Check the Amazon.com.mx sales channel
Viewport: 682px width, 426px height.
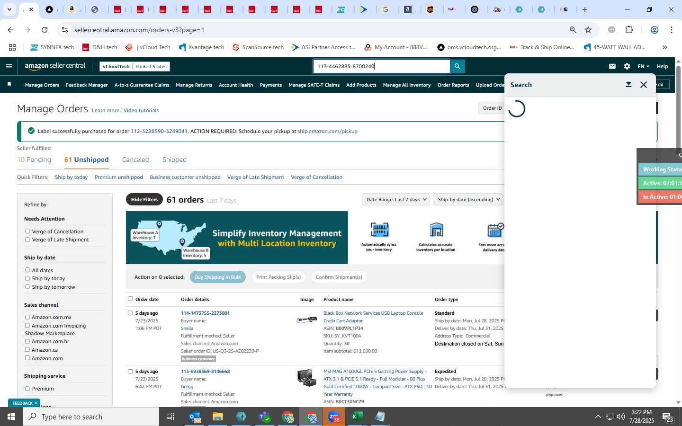[27, 317]
